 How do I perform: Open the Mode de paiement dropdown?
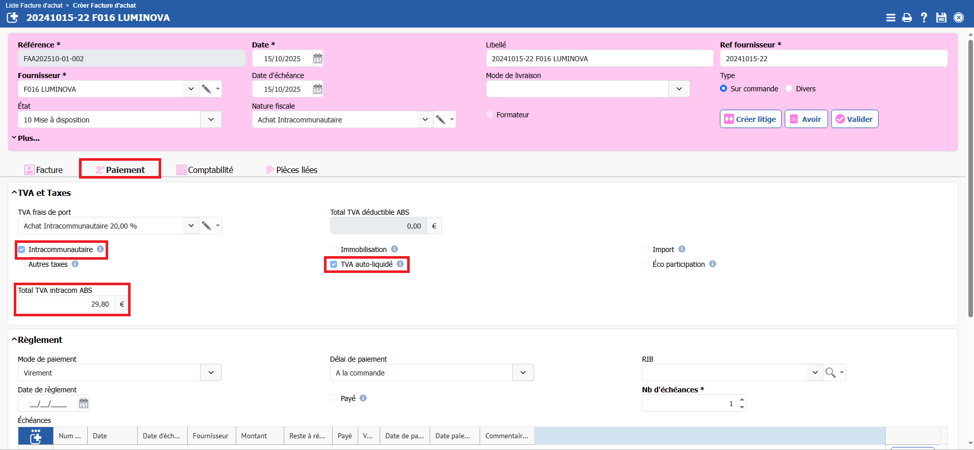point(211,373)
